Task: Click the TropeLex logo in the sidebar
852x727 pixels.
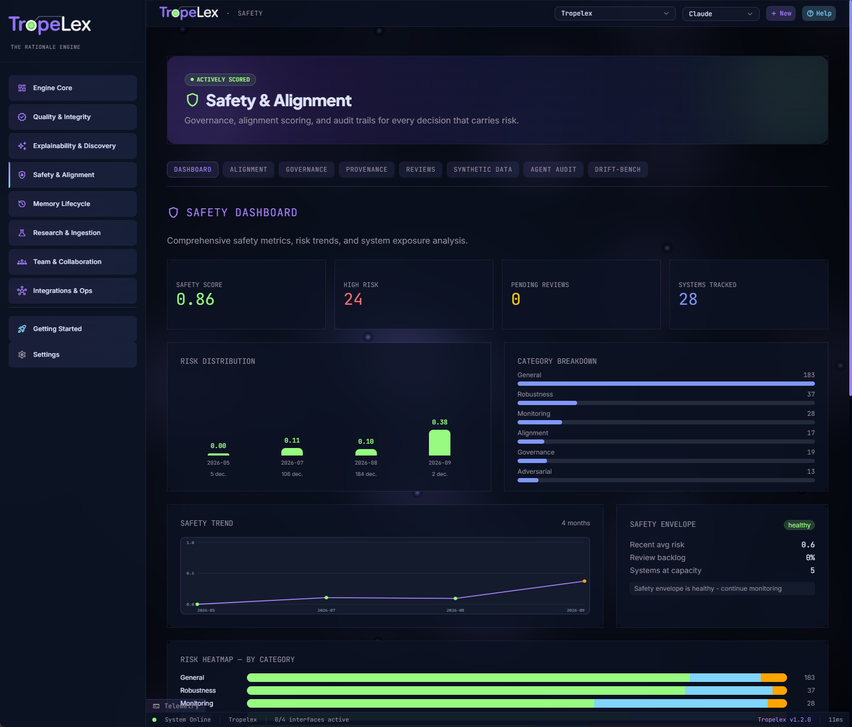Action: (50, 25)
